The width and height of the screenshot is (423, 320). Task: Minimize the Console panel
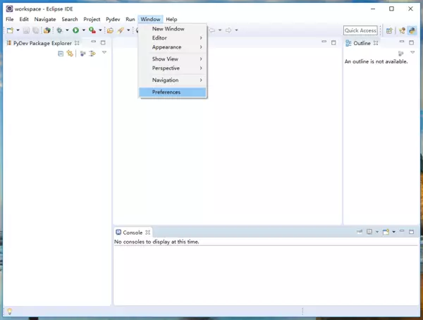[x=402, y=231]
